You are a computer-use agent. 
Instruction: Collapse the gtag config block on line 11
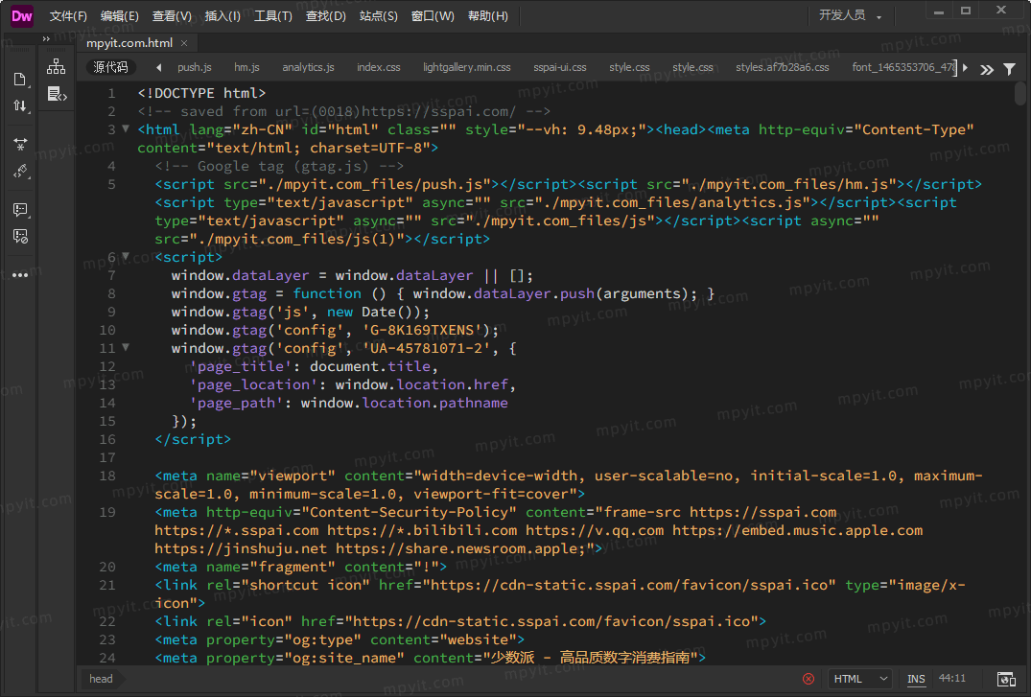pos(126,347)
